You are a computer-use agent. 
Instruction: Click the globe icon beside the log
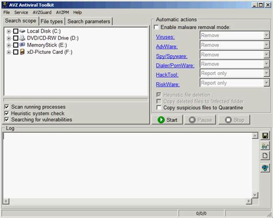pyautogui.click(x=265, y=168)
